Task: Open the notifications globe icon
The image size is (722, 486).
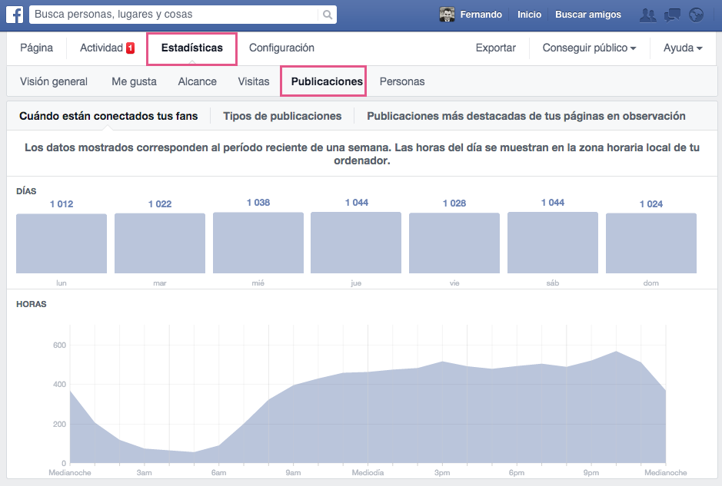Action: pos(697,15)
